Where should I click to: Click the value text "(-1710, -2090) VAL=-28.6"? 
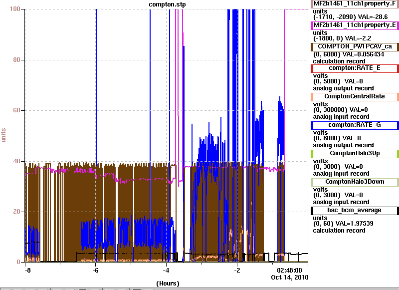[350, 17]
